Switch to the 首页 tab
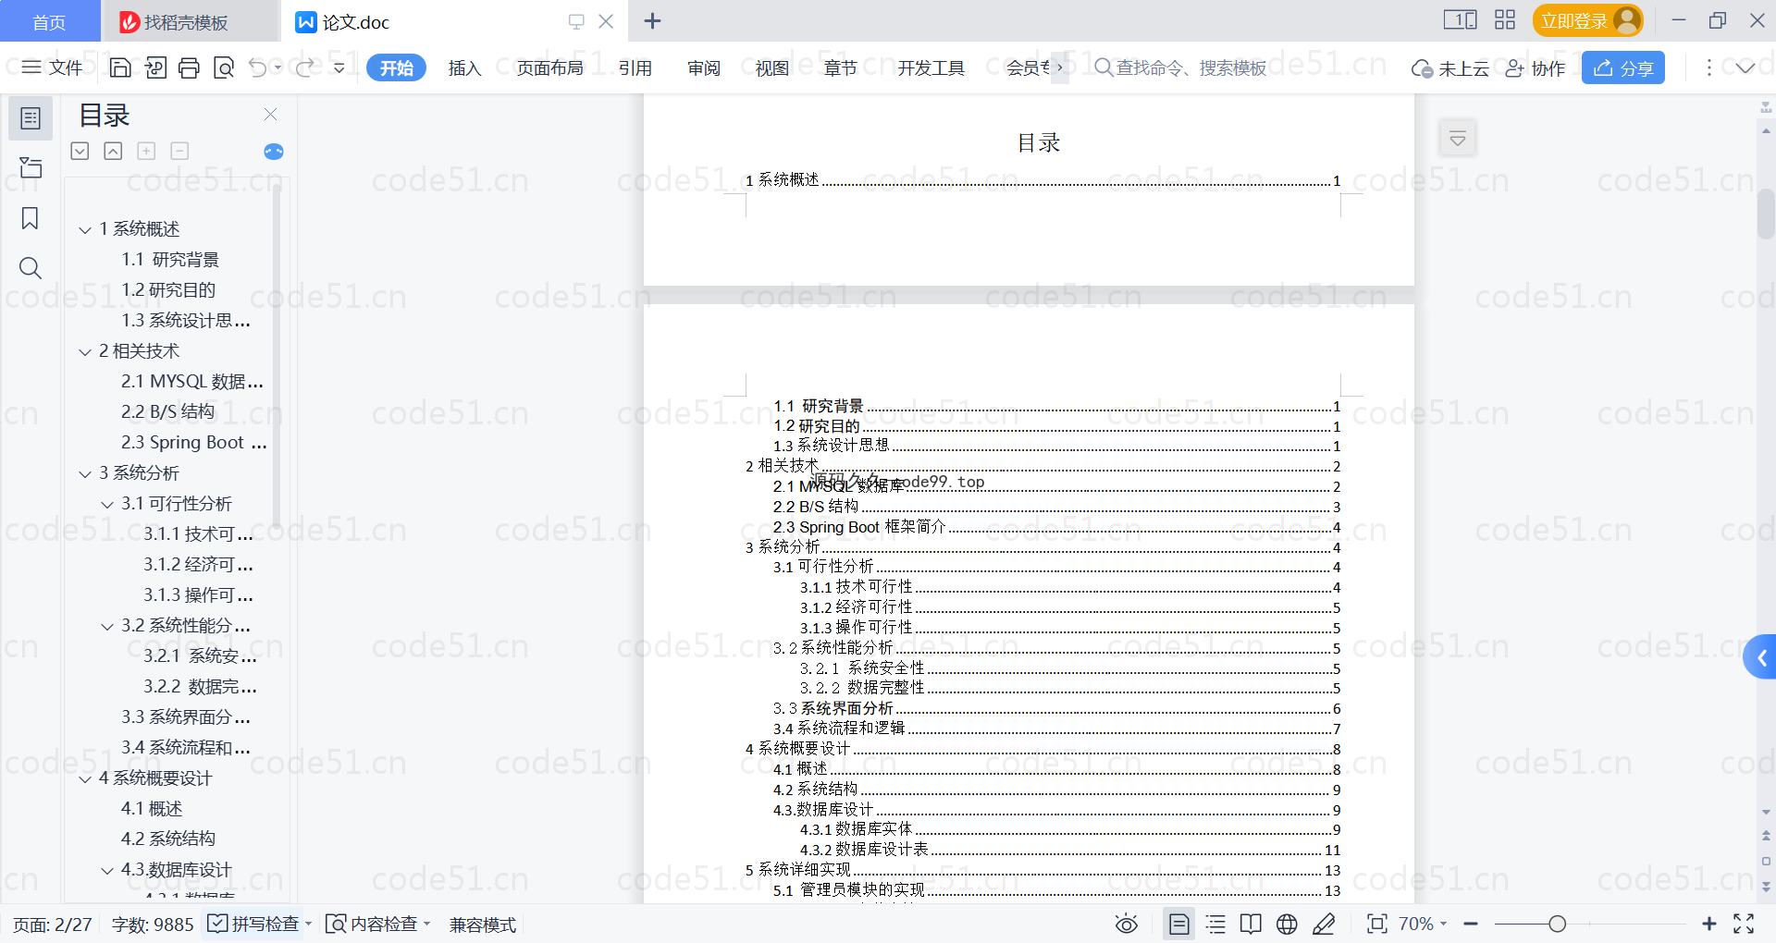The image size is (1776, 943). pos(49,21)
